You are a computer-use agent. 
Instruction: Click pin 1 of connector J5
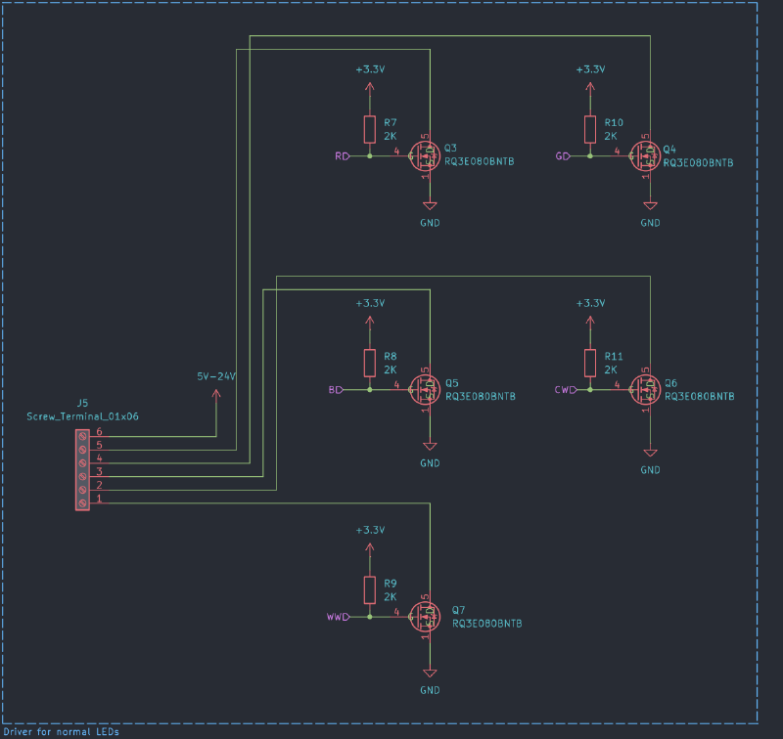99,502
